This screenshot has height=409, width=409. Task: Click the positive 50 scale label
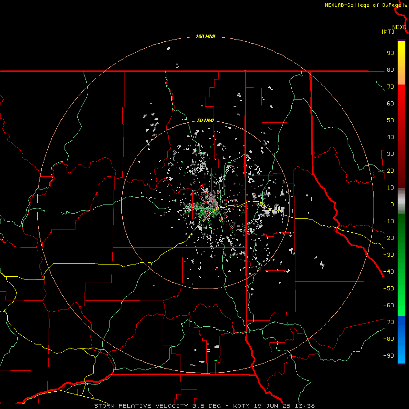[390, 120]
